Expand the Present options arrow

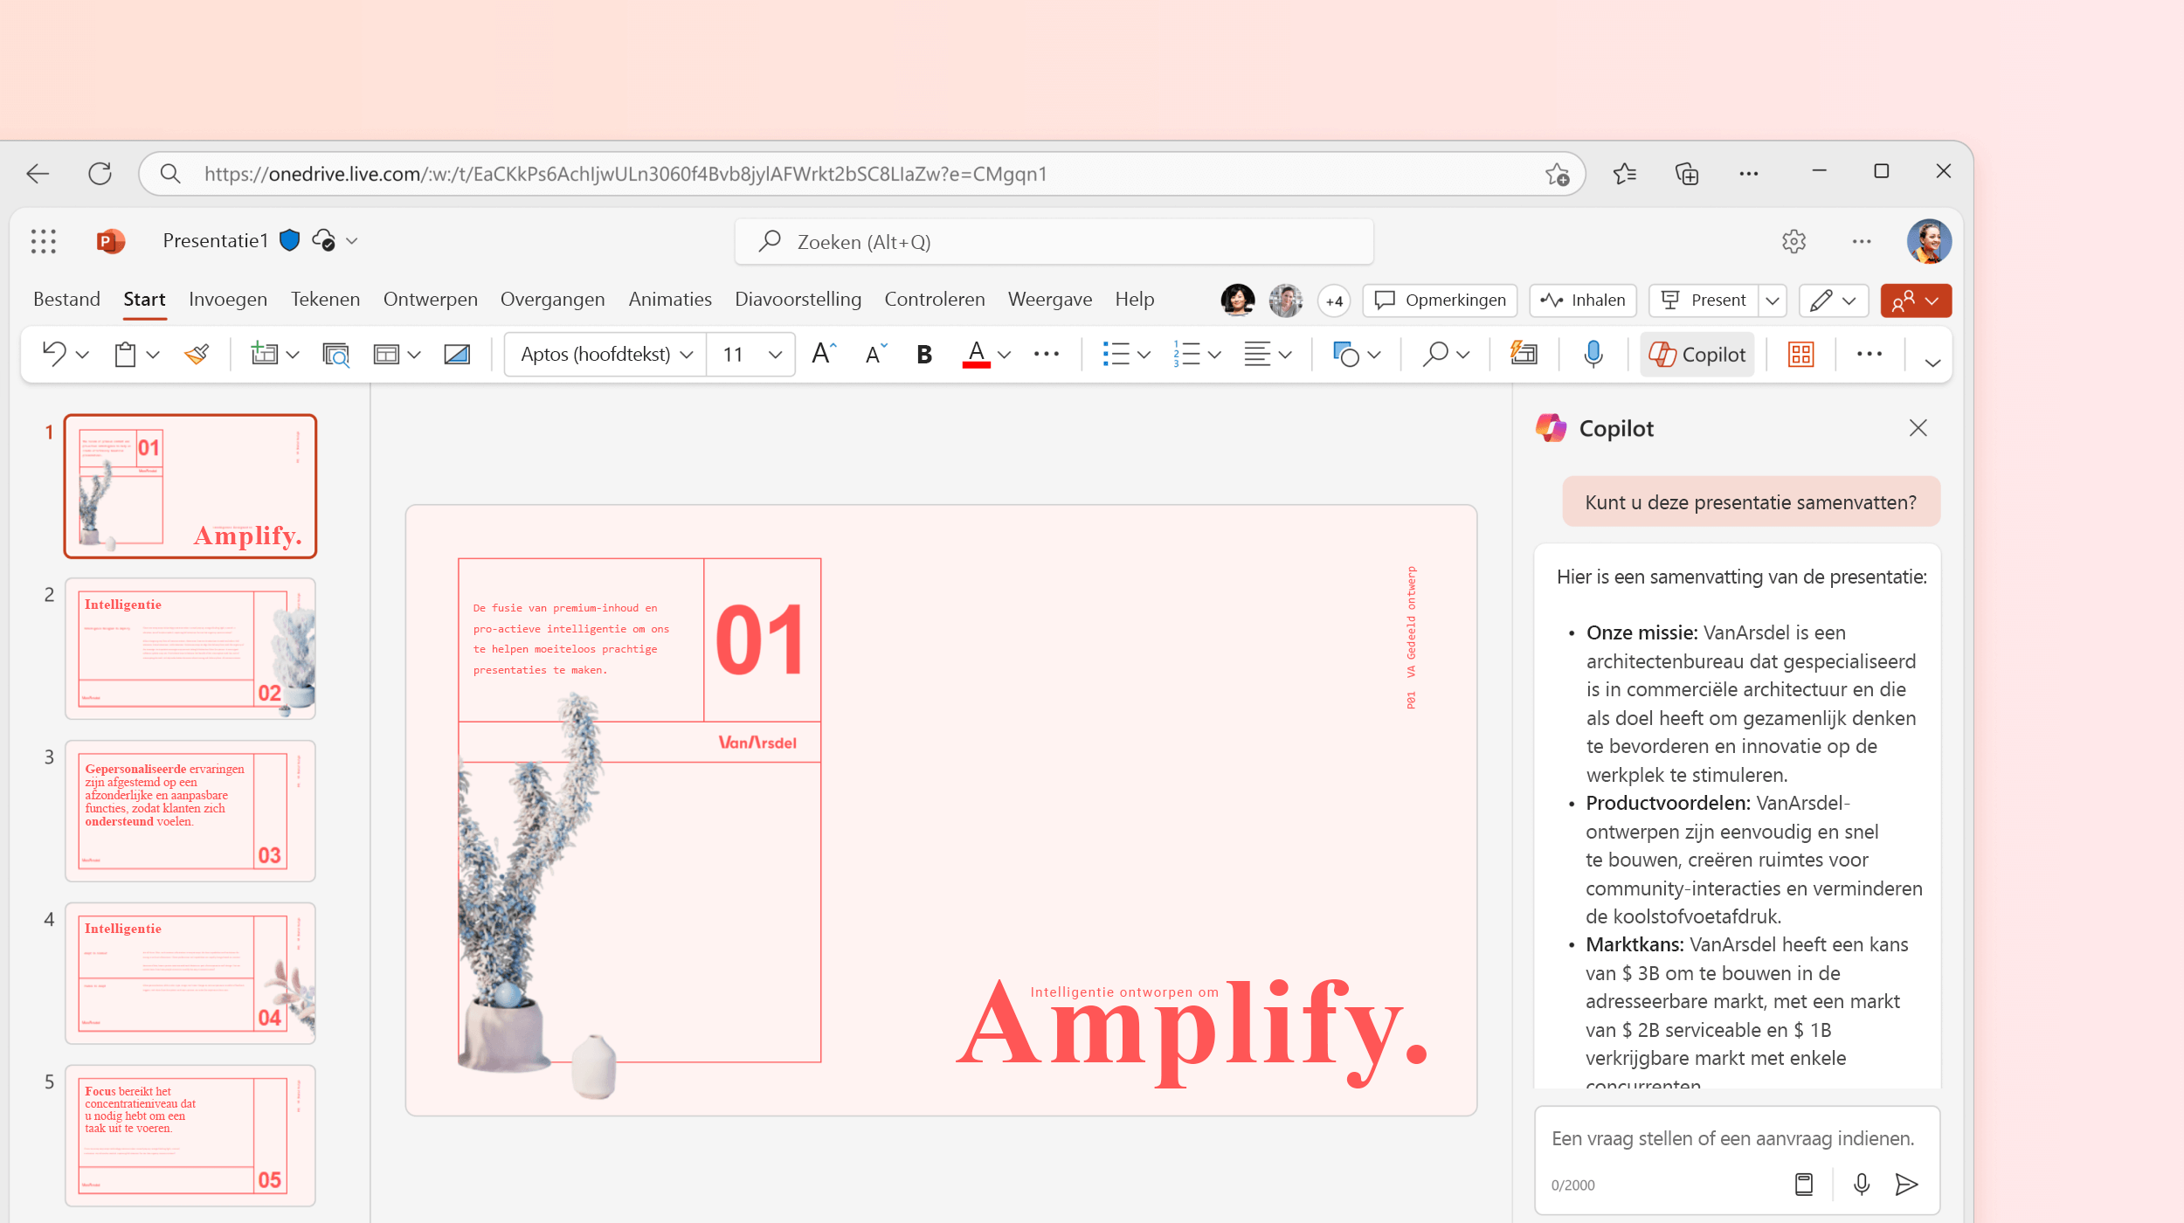[1773, 301]
